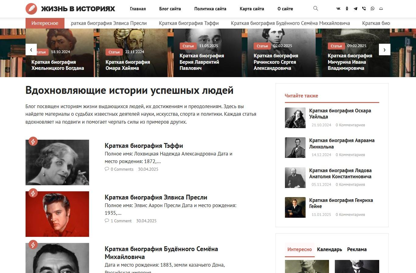Screen dimensions: 416x273
Task: Click 0 Комментариев under Авраам Линкольн
Action: (350, 155)
